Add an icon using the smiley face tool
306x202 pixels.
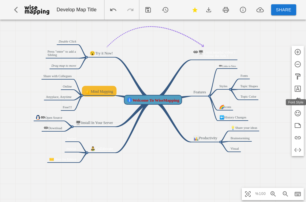[x=298, y=113]
